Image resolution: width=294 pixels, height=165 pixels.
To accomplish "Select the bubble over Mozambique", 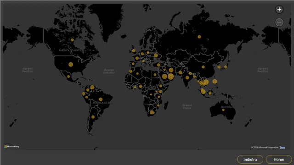I will [x=158, y=105].
